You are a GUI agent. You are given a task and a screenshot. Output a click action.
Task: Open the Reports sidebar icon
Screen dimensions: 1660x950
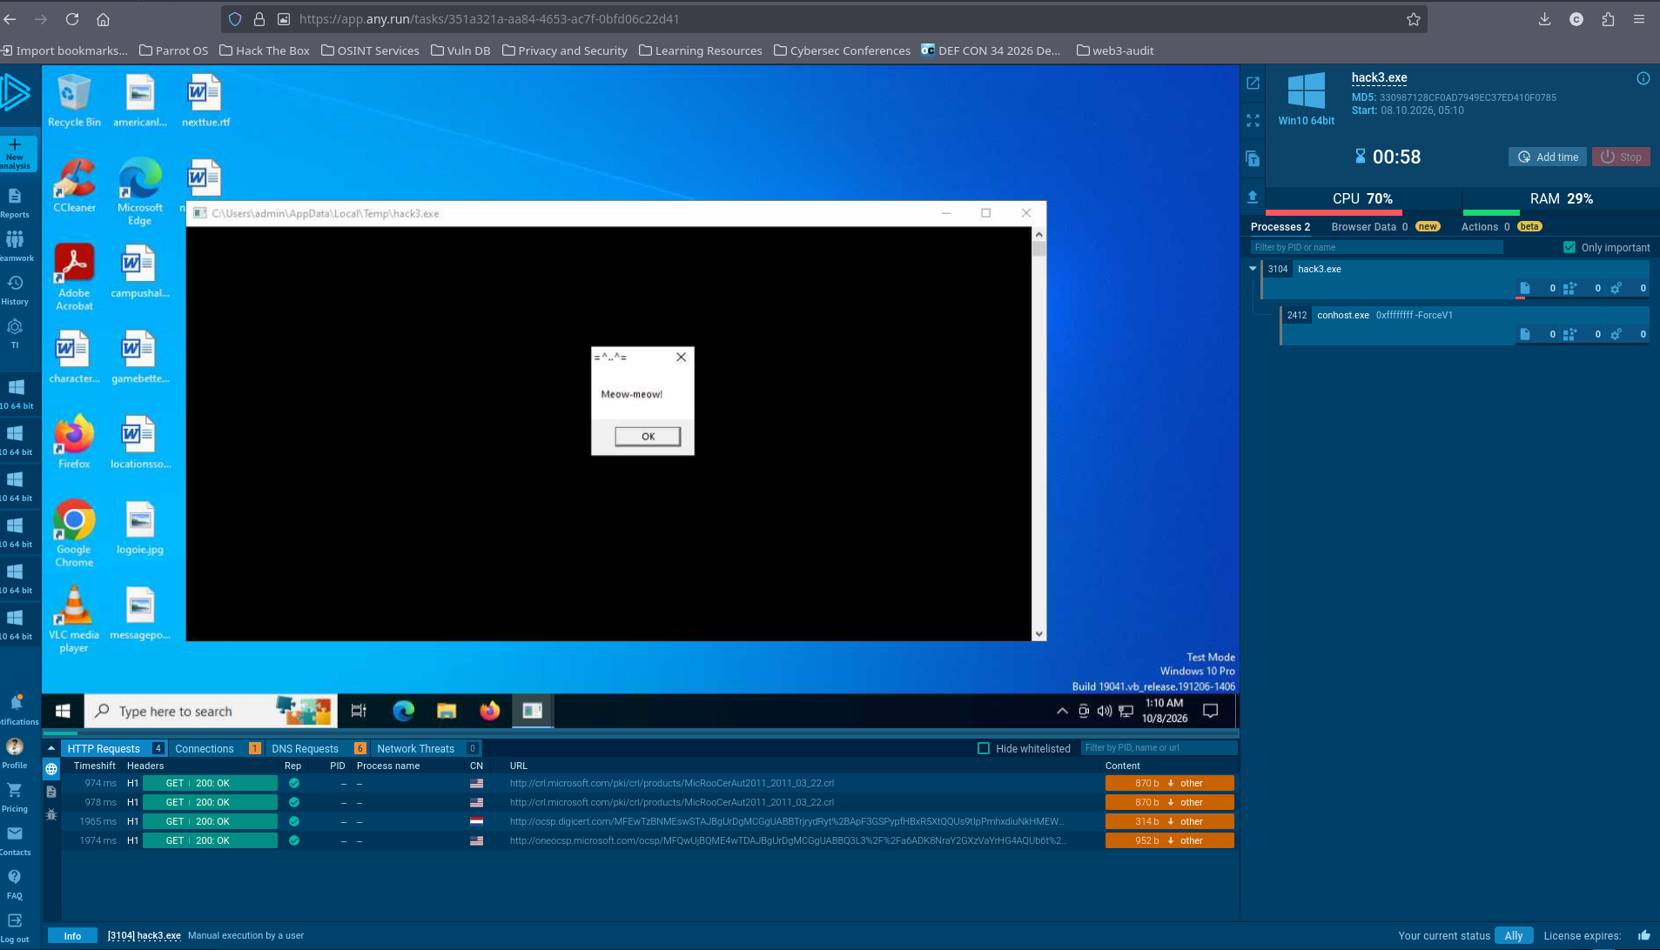point(14,196)
